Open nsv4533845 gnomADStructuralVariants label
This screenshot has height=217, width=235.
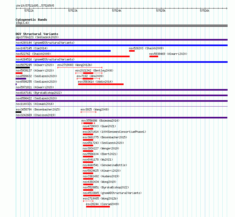112,193
